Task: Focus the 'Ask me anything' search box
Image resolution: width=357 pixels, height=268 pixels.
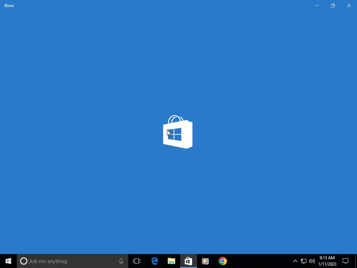Action: coord(73,261)
